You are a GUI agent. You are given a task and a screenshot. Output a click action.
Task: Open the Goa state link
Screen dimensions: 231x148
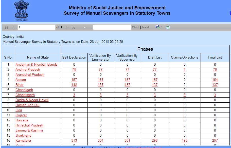19,110
